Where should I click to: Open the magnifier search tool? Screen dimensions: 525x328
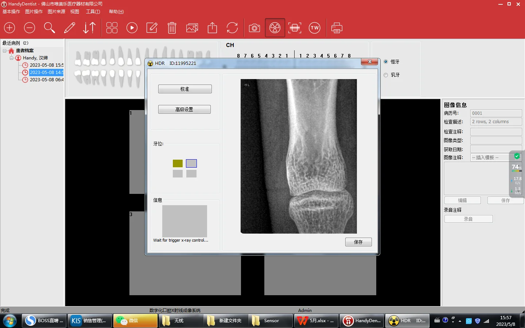tap(49, 28)
